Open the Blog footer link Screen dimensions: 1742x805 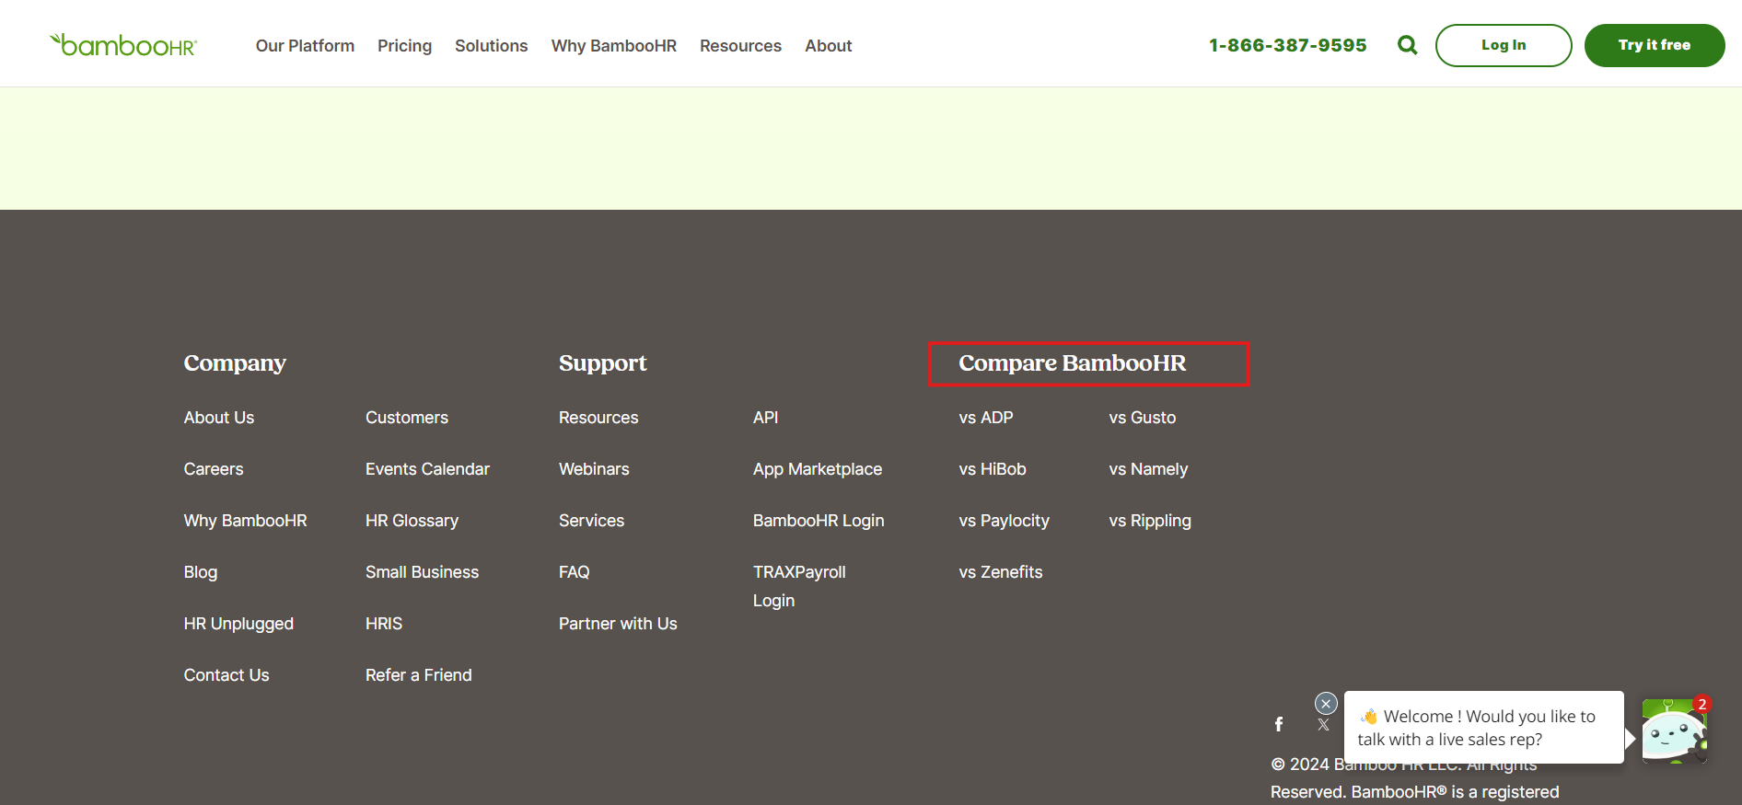pos(201,572)
